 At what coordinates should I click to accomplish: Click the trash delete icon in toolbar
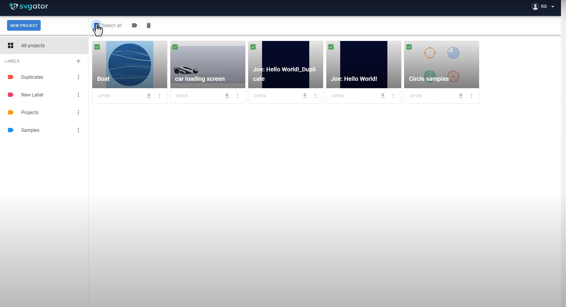coord(149,25)
